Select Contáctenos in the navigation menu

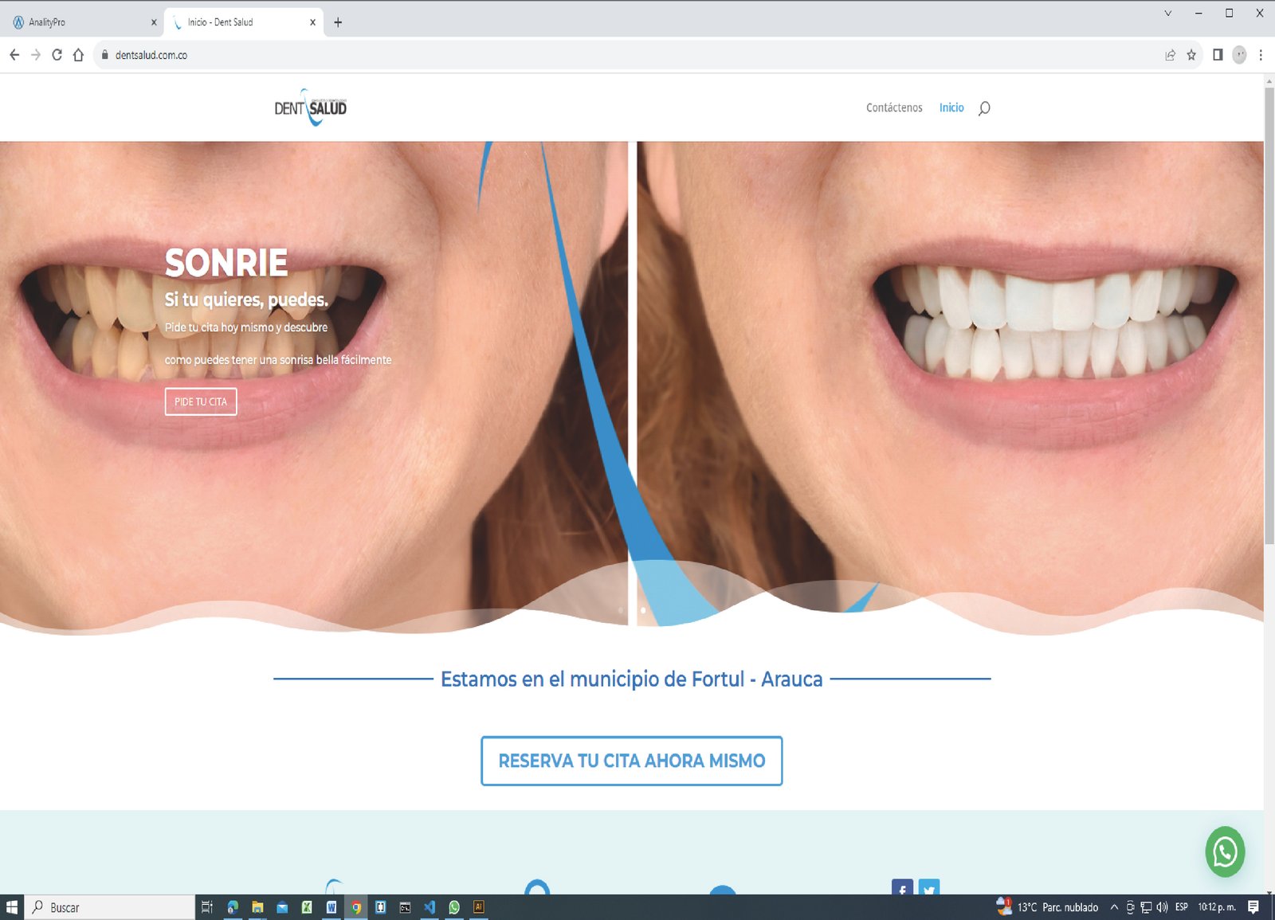coord(894,108)
